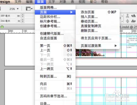Open the 版面 menu in the menu bar
The height and width of the screenshot is (105, 137).
pyautogui.click(x=40, y=2)
